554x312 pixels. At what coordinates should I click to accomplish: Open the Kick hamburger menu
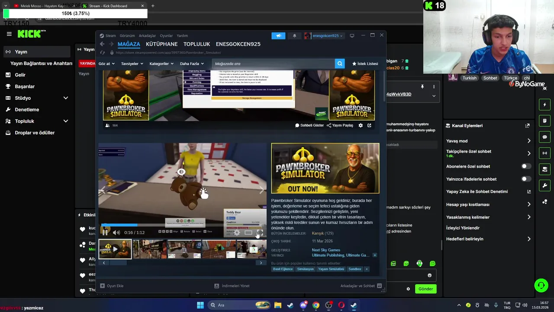click(9, 34)
